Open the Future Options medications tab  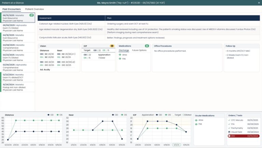(139, 50)
